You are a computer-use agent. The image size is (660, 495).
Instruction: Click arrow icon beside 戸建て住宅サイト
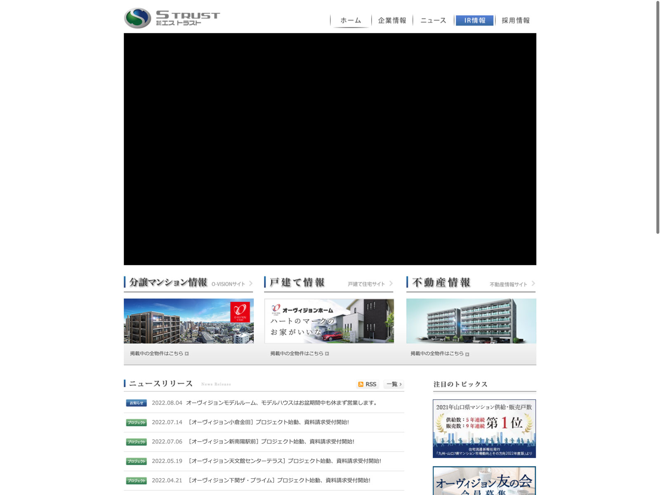[x=391, y=283]
